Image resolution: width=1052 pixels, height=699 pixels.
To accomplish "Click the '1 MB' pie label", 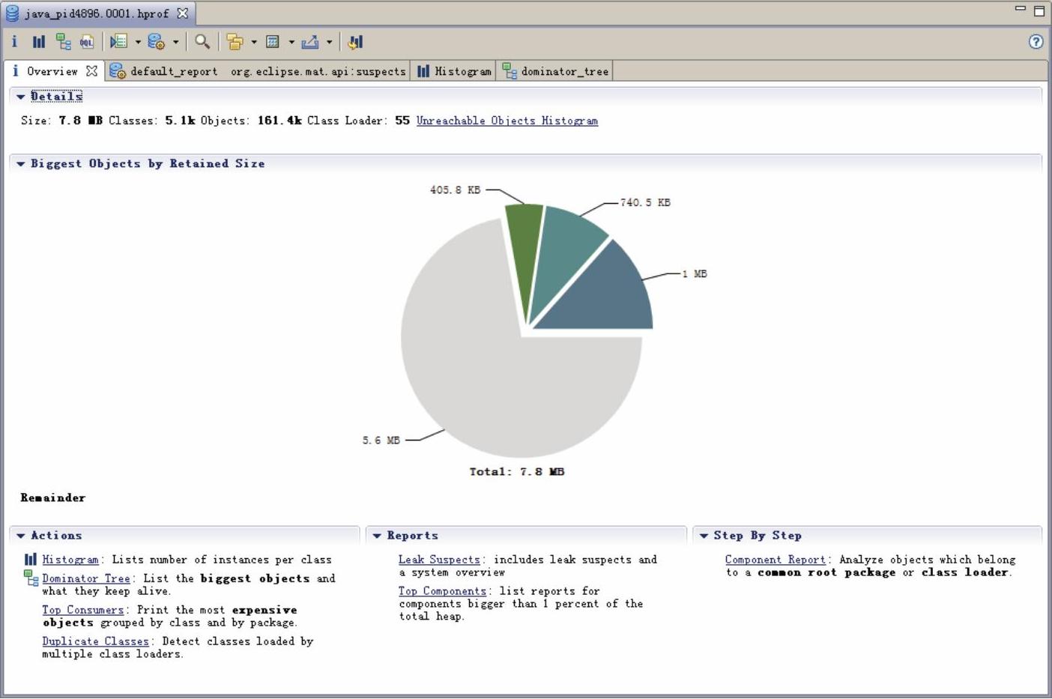I will [x=695, y=273].
